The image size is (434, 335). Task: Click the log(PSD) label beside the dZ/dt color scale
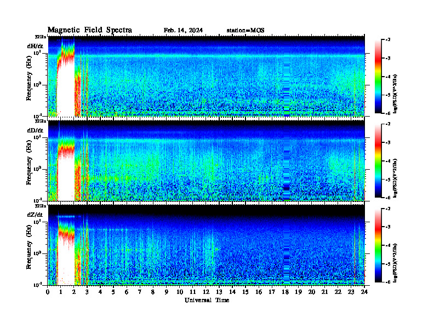point(395,263)
